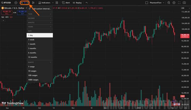Click the BTCUSD symbol search field
This screenshot has width=191, height=110.
pyautogui.click(x=7, y=3)
